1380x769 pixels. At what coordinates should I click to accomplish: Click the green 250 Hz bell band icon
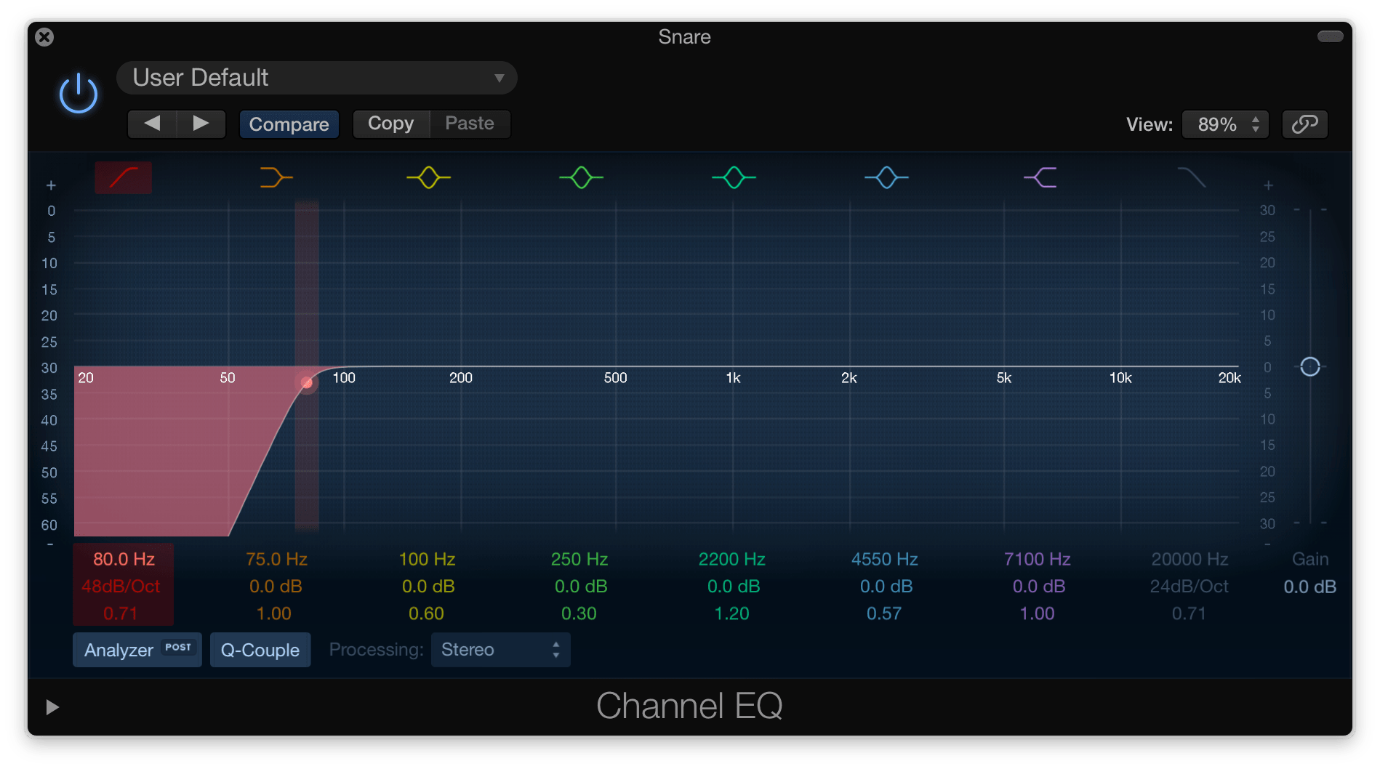point(581,177)
